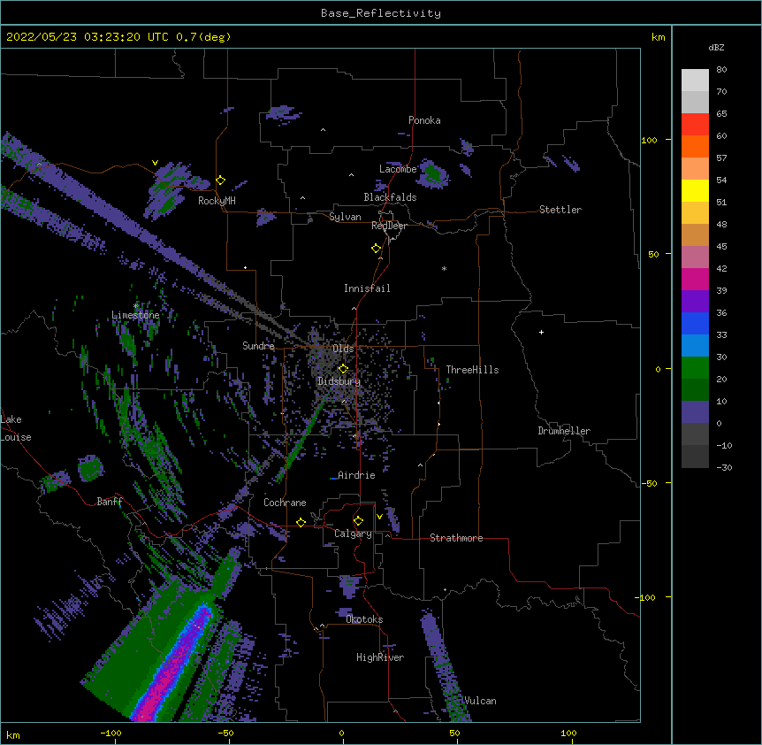Click the yellow V marker northwest of RockyMH
Image resolution: width=762 pixels, height=745 pixels.
click(155, 163)
